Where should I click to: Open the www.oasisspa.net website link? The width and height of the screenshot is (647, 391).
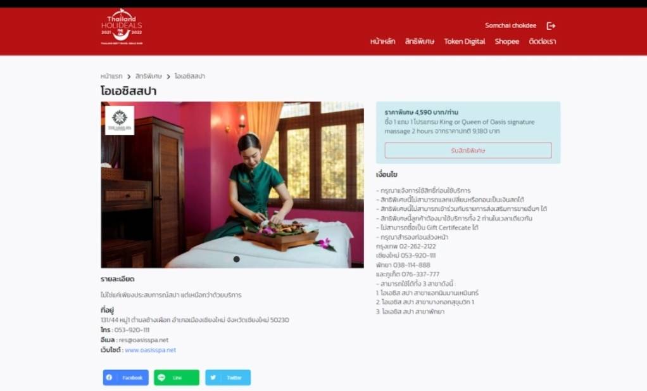(150, 350)
